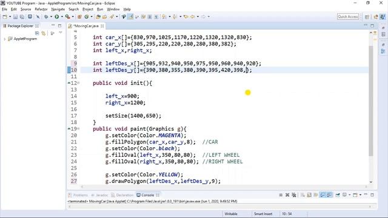The width and height of the screenshot is (388, 218).
Task: Click the Previous Annotation toolbar icon
Action: click(x=175, y=16)
